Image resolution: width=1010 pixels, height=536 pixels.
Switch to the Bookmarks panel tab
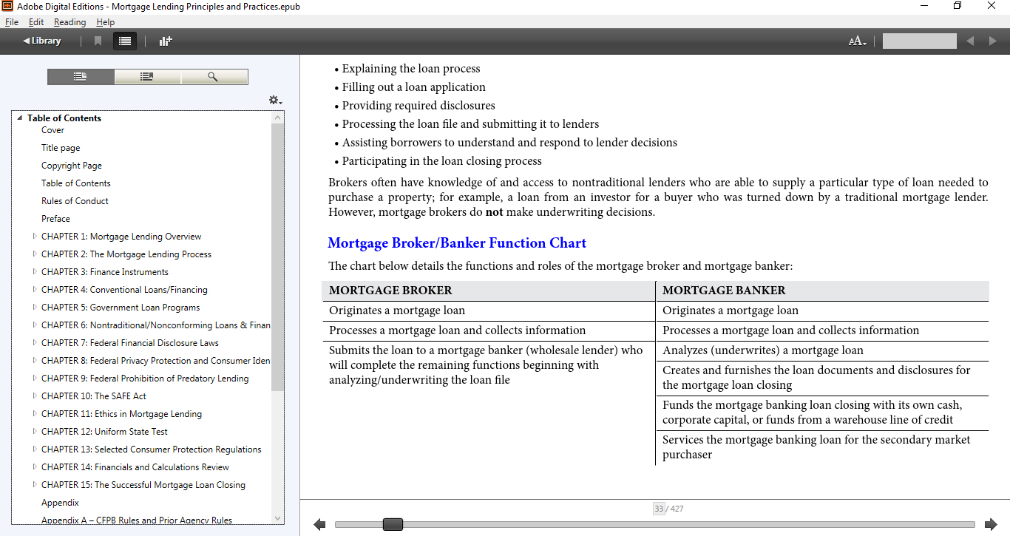pyautogui.click(x=147, y=77)
